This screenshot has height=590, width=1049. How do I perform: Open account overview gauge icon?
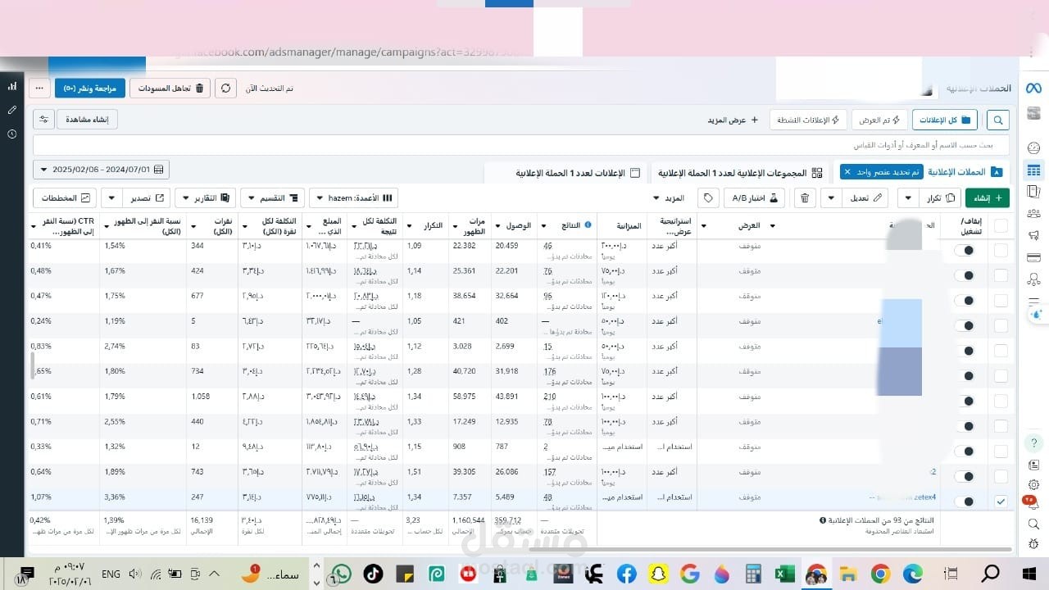(1033, 148)
